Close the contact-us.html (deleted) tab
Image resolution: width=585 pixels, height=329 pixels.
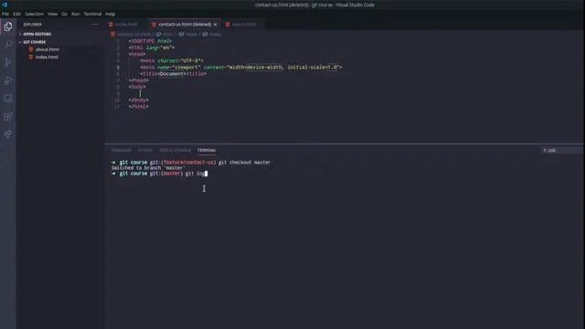216,25
